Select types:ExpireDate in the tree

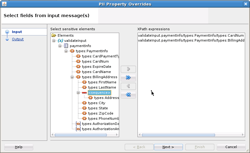coord(96,67)
